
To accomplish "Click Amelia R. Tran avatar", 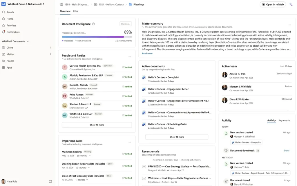I will (x=225, y=75).
